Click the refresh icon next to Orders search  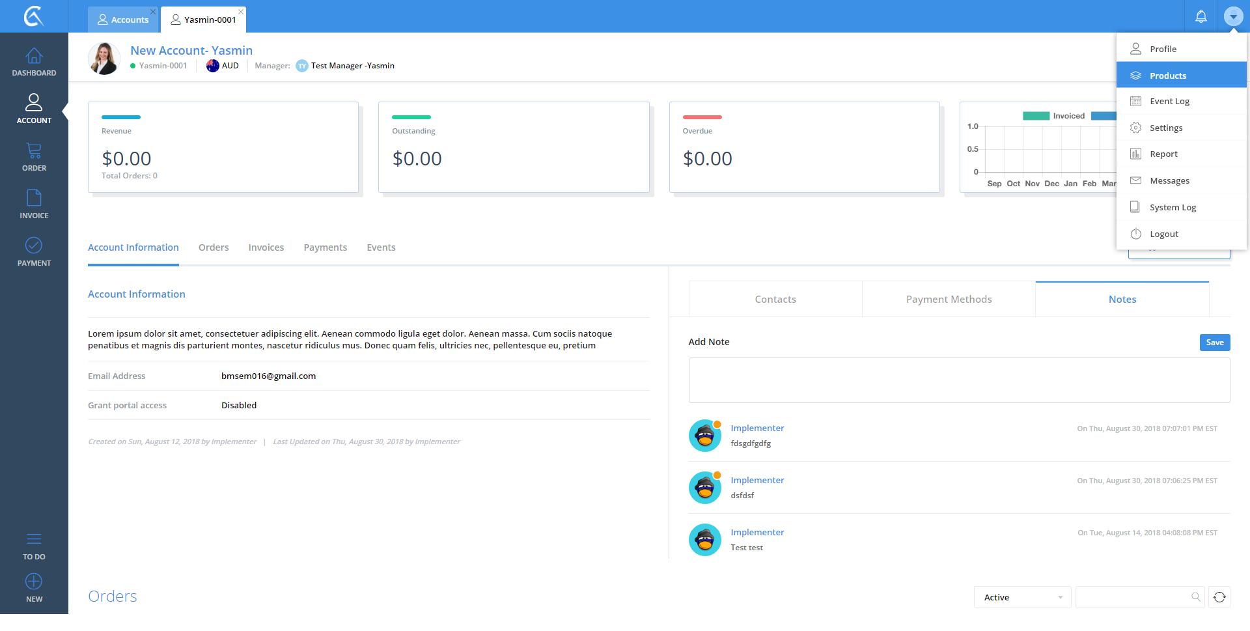(1219, 597)
